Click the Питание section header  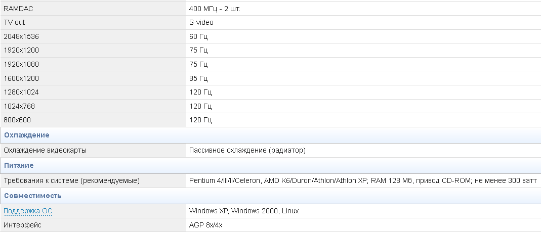[19, 165]
